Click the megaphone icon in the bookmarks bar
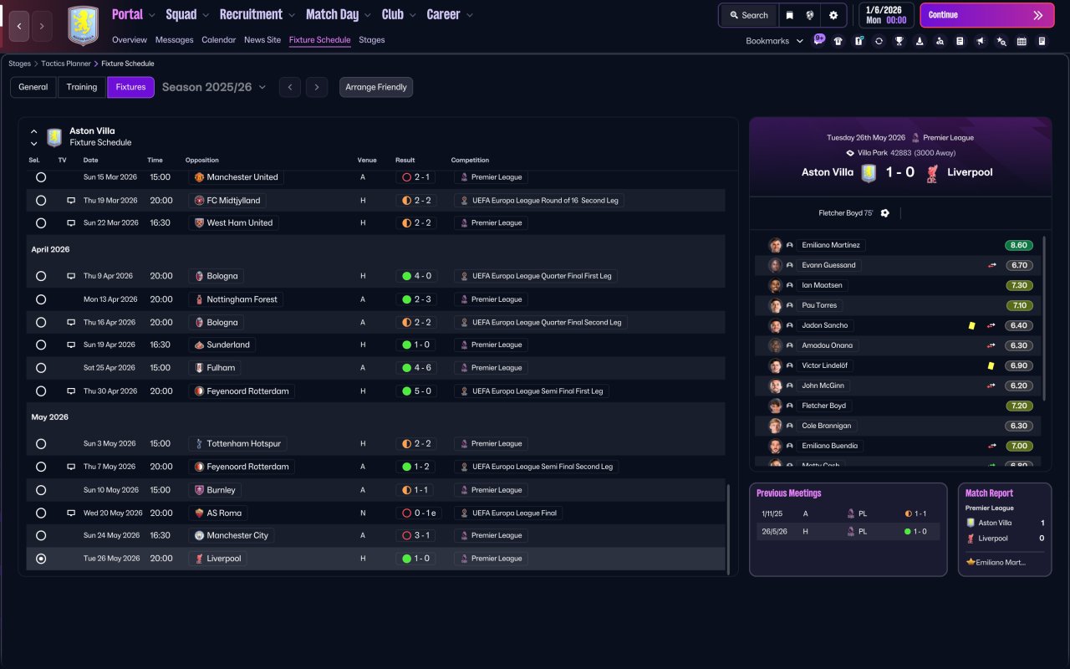1070x669 pixels. point(981,41)
